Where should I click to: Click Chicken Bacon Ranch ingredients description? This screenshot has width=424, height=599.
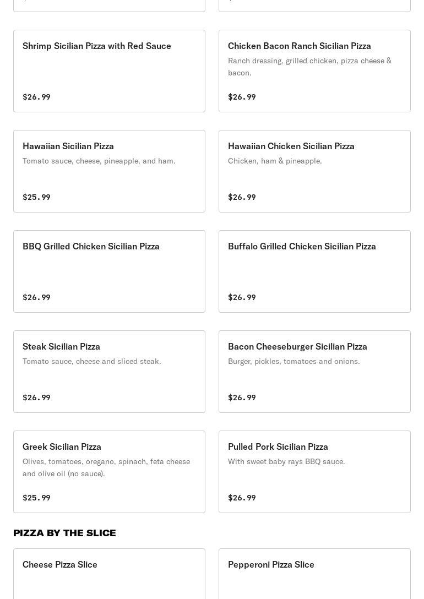click(x=309, y=67)
